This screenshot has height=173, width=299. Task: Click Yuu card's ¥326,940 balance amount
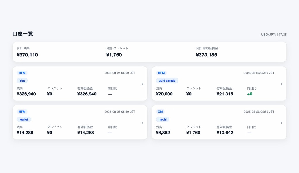point(26,94)
